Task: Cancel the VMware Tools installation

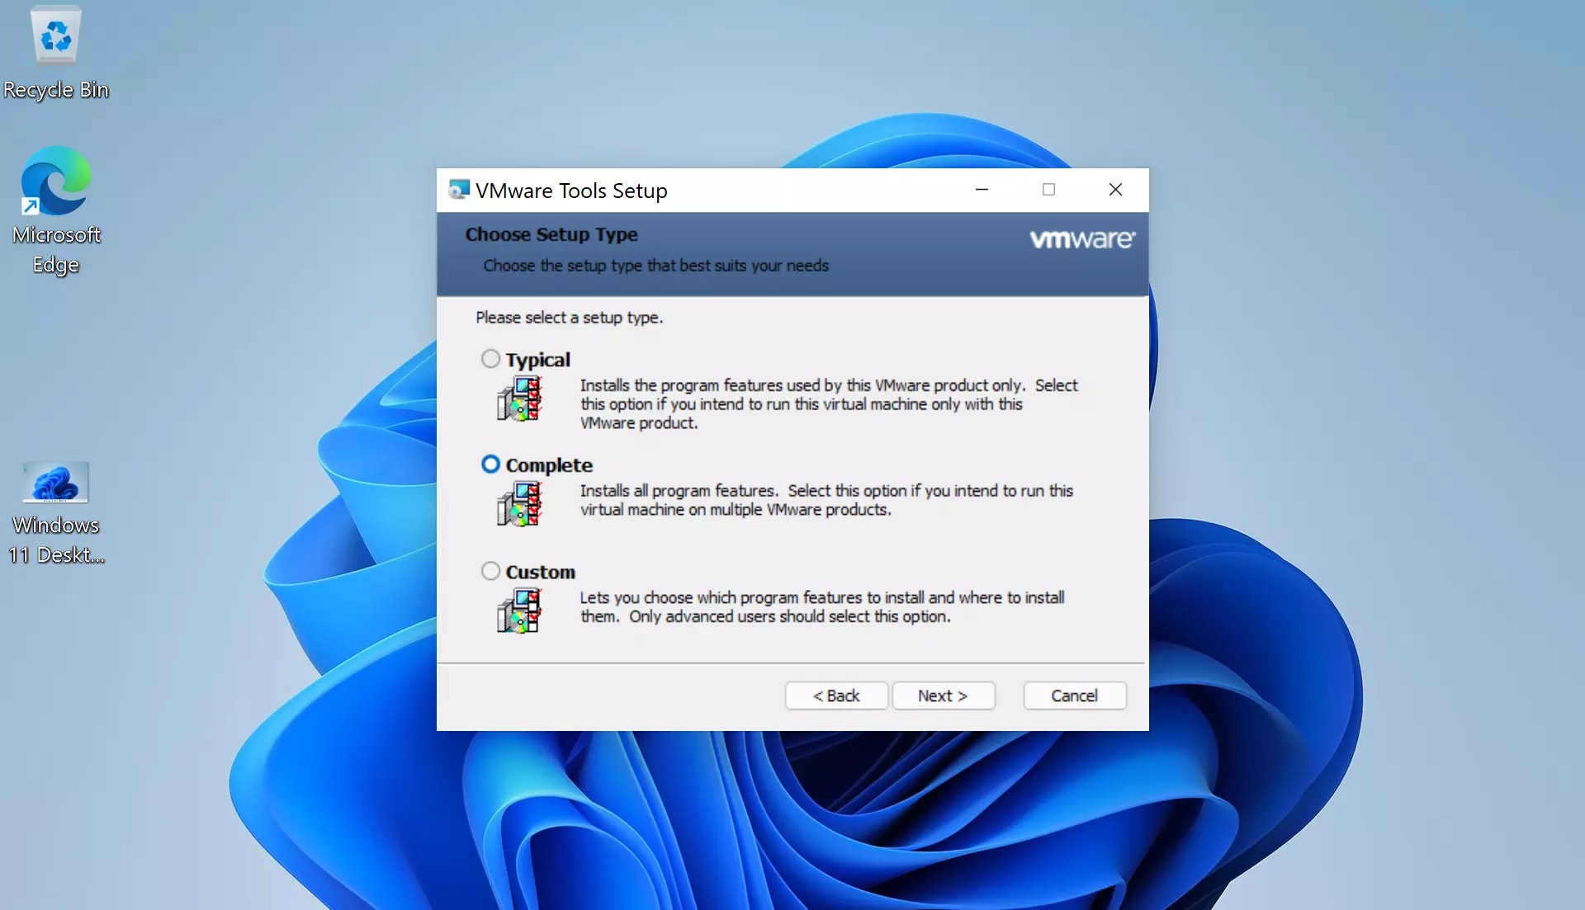Action: tap(1075, 695)
